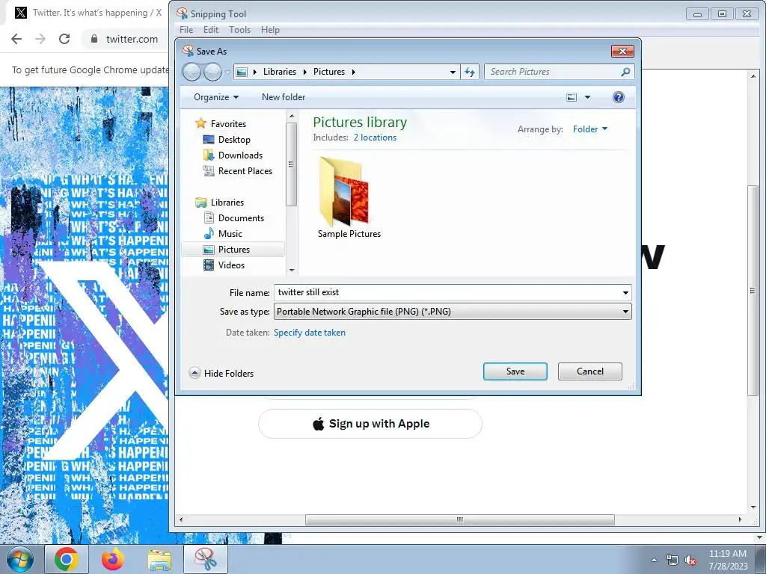766x574 pixels.
Task: Open the address bar previous locations dropdown
Action: [x=453, y=72]
